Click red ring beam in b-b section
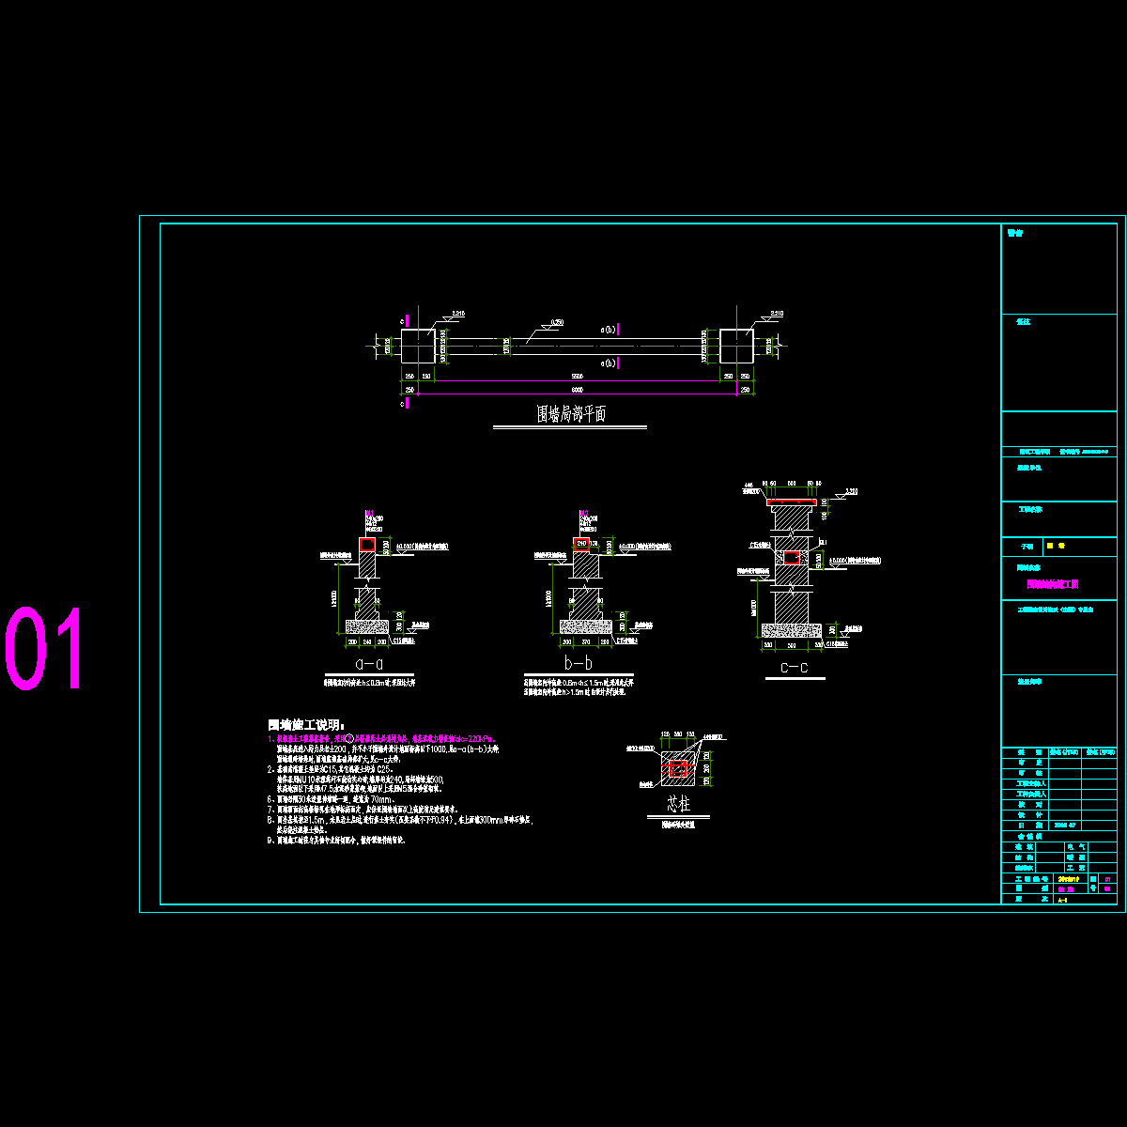1127x1127 pixels. pyautogui.click(x=581, y=543)
